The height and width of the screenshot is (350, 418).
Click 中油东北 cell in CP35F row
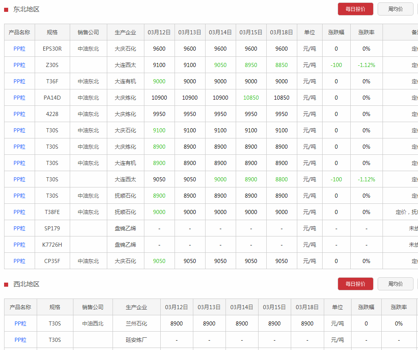click(x=88, y=261)
